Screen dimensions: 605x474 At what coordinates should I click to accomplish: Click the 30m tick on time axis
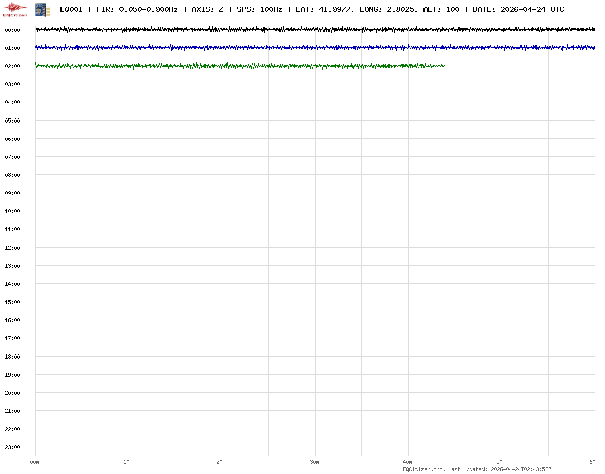(x=315, y=462)
